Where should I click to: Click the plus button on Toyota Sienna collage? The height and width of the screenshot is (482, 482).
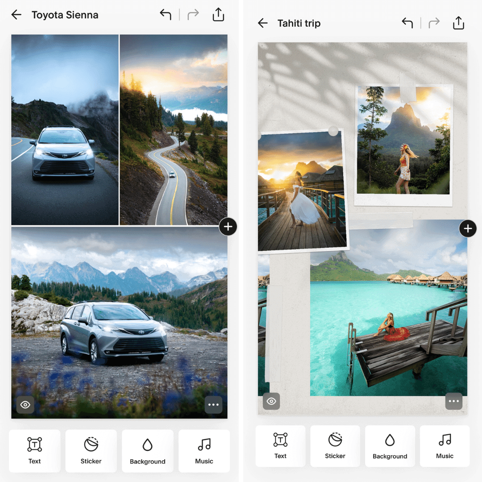pyautogui.click(x=228, y=227)
